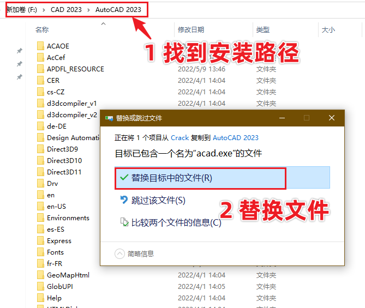
Task: Open the Crack source link
Action: pyautogui.click(x=179, y=138)
